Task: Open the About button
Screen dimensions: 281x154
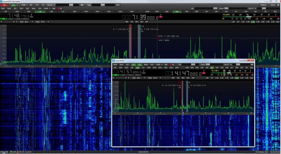Action: tap(273, 5)
